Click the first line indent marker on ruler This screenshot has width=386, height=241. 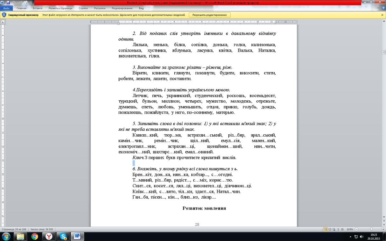tap(133, 20)
